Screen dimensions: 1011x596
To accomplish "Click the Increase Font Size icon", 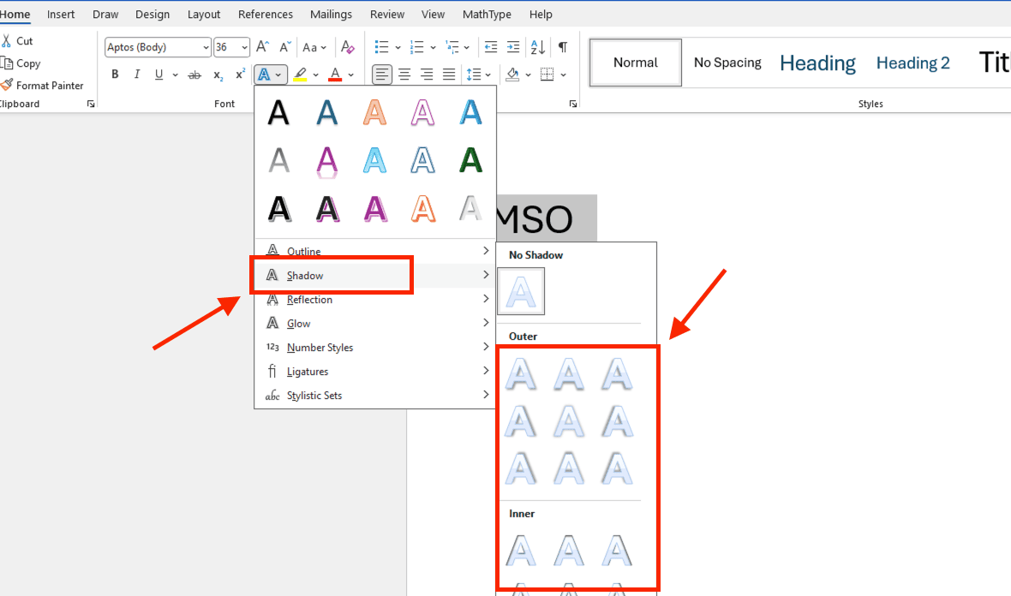I will (x=264, y=47).
